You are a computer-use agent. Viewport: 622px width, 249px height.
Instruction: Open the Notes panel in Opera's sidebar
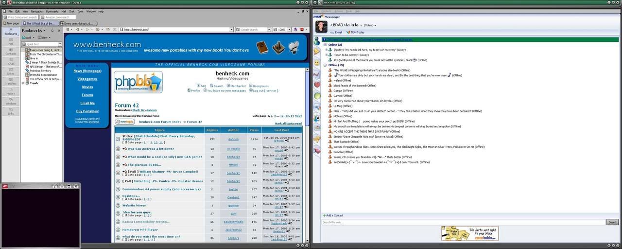click(x=11, y=71)
